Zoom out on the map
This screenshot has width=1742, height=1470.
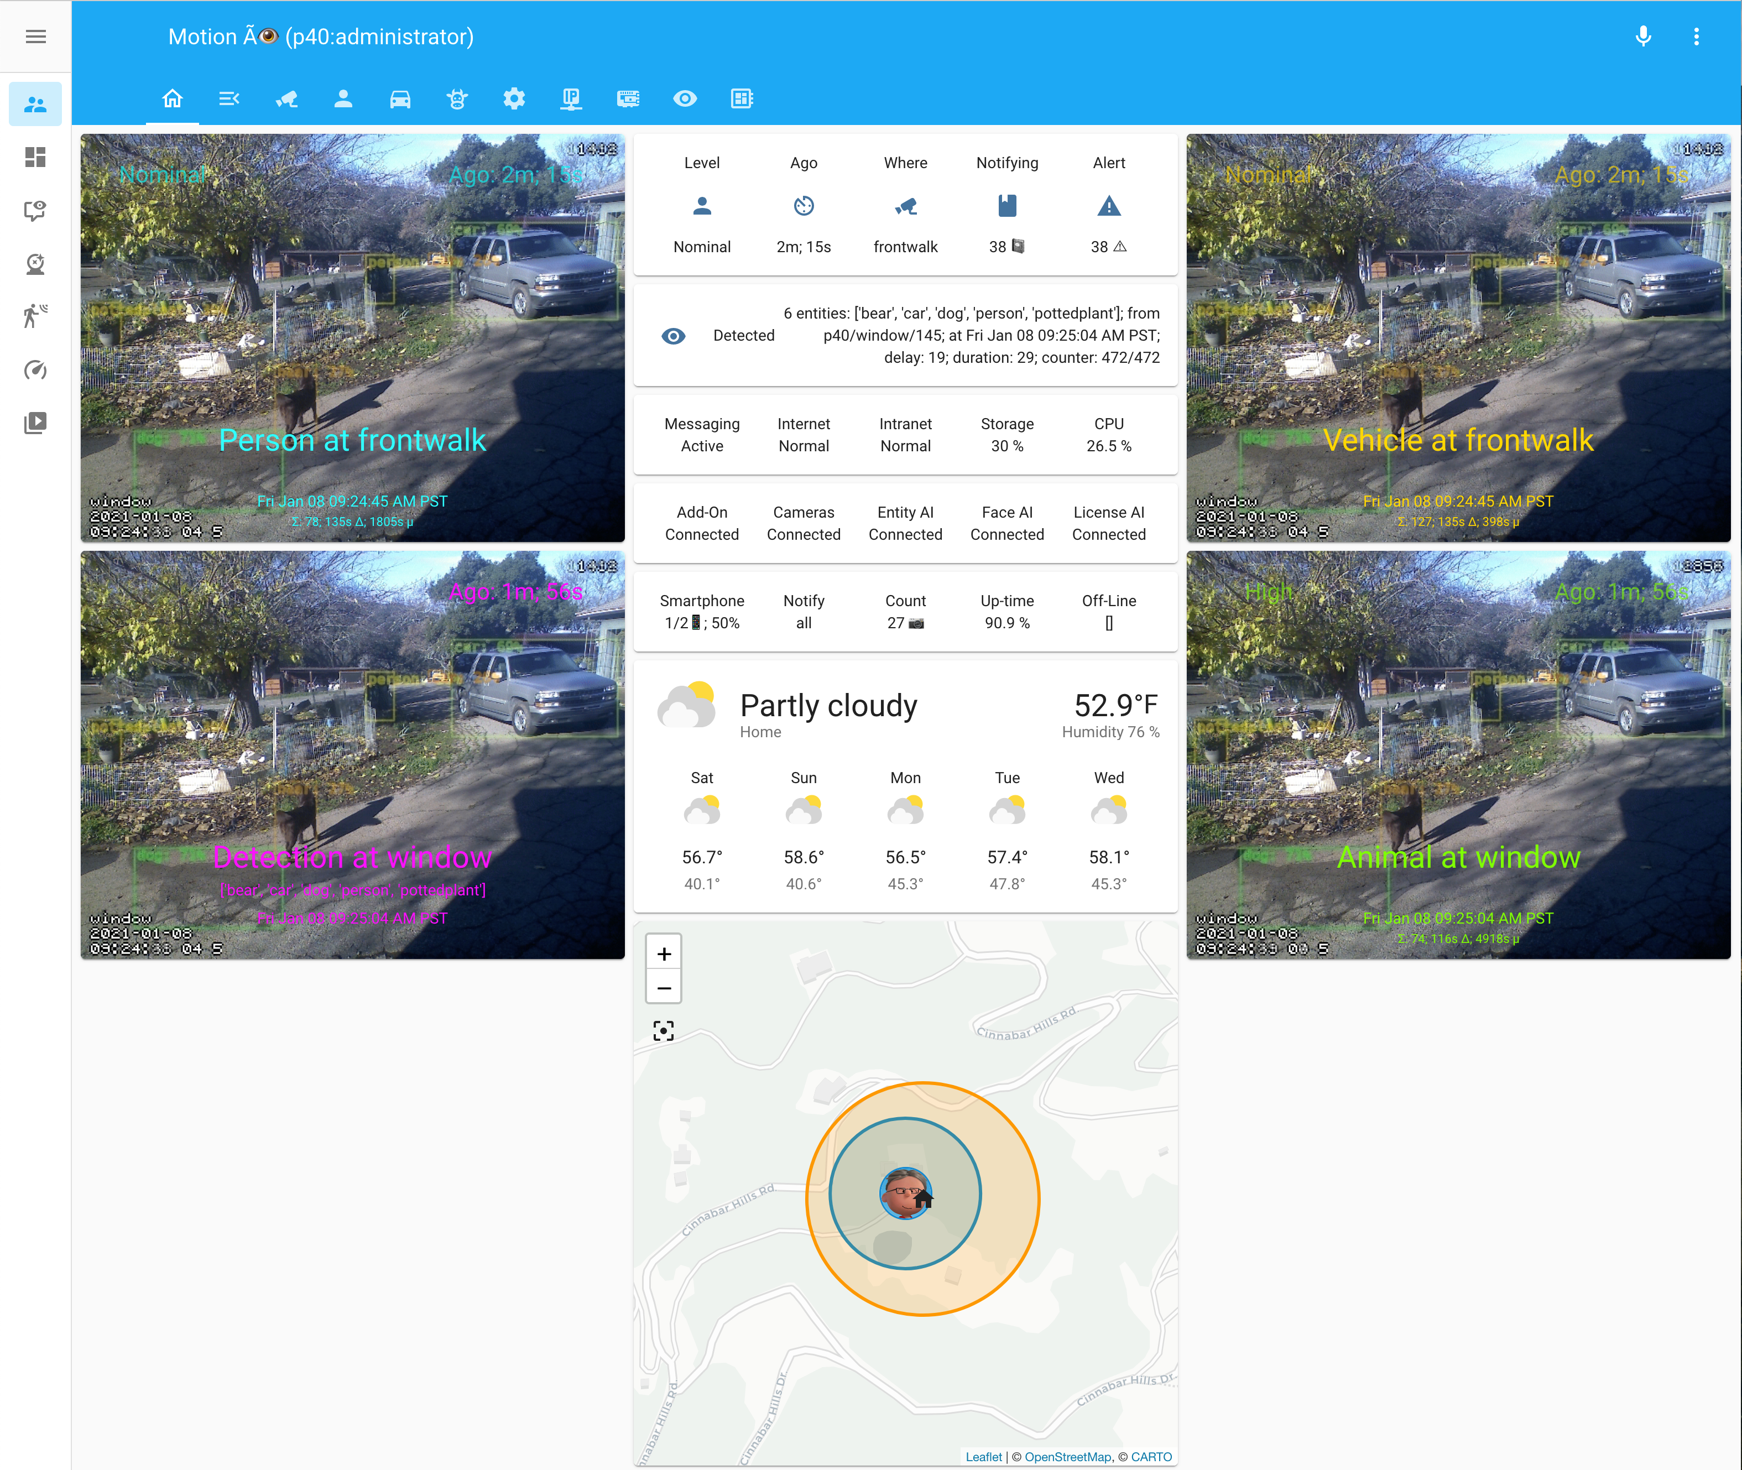tap(664, 988)
